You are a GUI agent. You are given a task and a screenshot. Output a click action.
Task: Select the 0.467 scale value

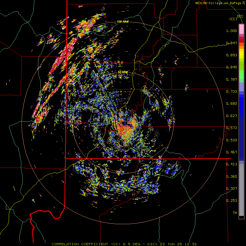pos(232,152)
